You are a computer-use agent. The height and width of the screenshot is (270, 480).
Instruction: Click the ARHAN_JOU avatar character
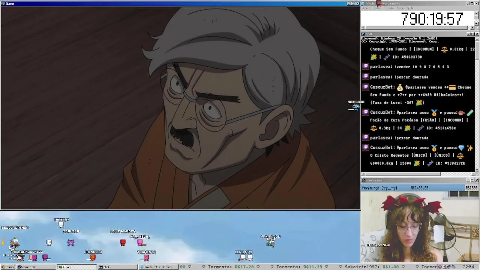click(x=270, y=243)
